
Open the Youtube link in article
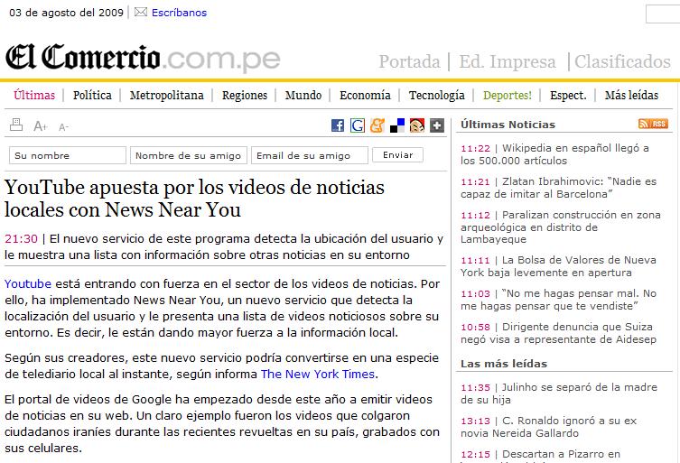[x=28, y=283]
